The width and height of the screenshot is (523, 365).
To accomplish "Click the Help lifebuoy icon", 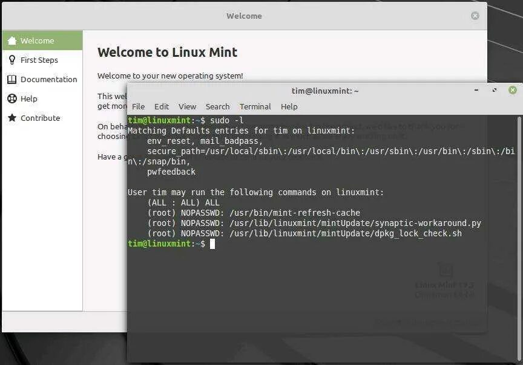I will 12,99.
